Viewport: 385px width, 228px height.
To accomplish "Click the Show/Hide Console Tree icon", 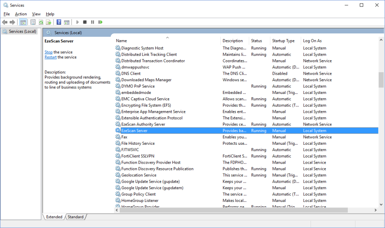I will 23,22.
